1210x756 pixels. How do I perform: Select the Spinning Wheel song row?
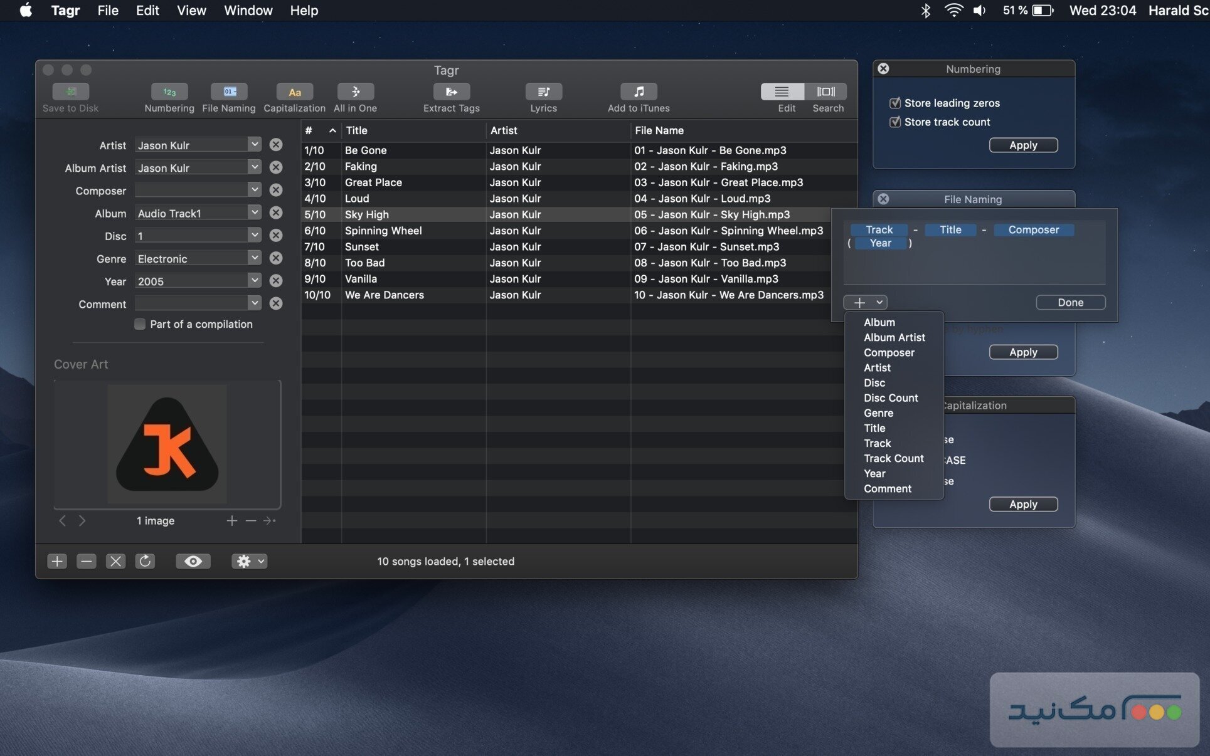pyautogui.click(x=383, y=231)
